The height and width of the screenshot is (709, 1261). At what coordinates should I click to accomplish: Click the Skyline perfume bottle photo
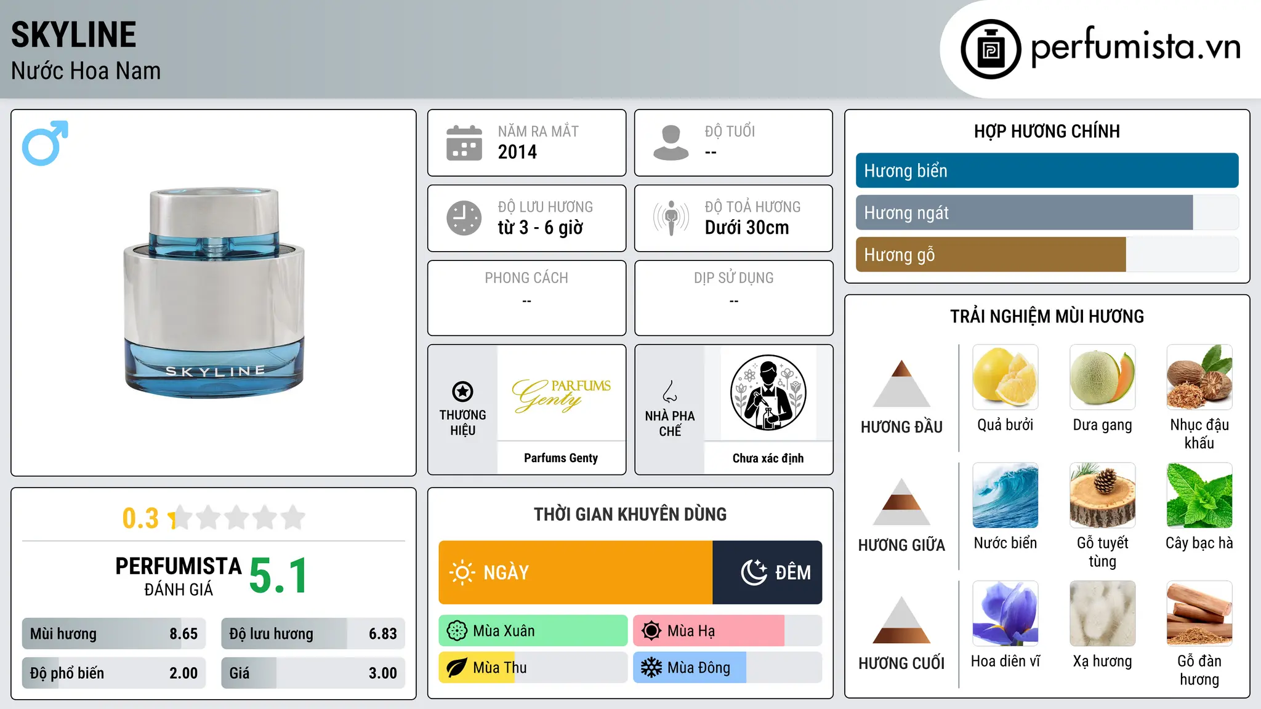tap(214, 293)
